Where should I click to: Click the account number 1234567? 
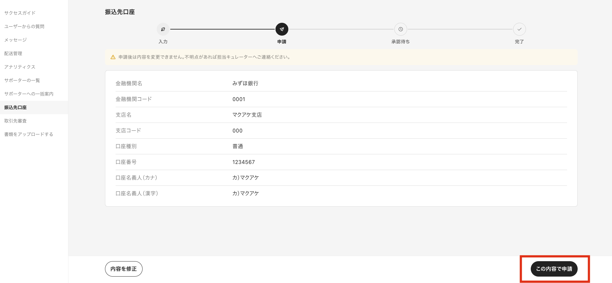[x=244, y=162]
